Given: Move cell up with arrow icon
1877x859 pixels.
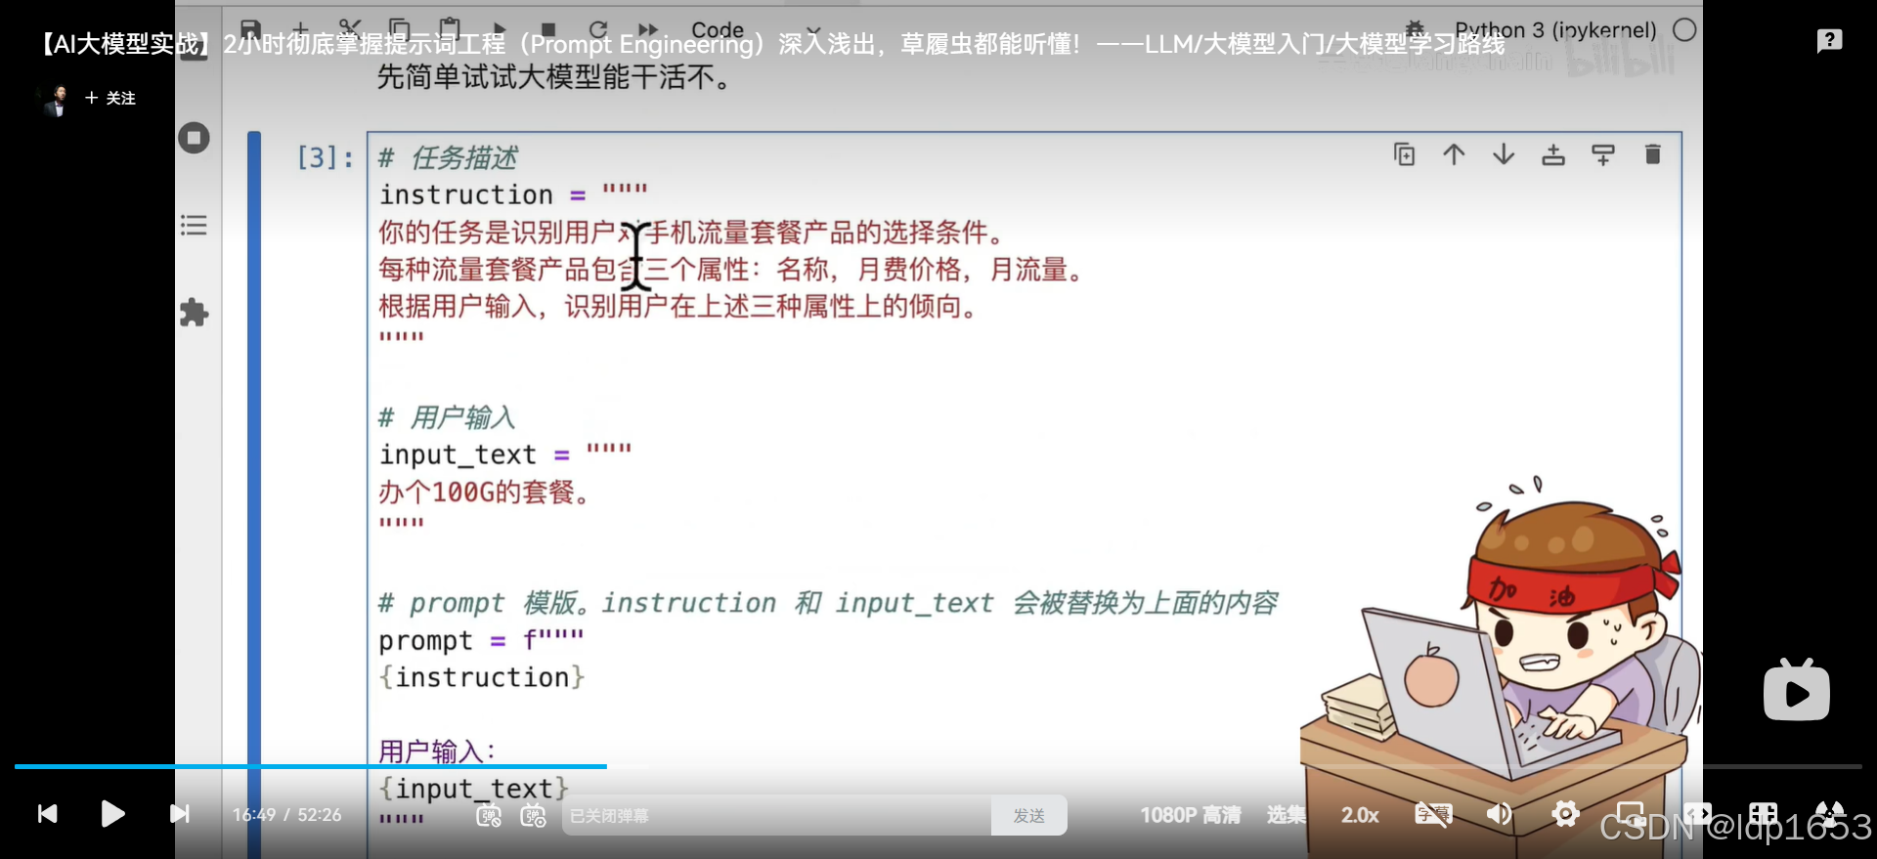Looking at the screenshot, I should click(1454, 154).
